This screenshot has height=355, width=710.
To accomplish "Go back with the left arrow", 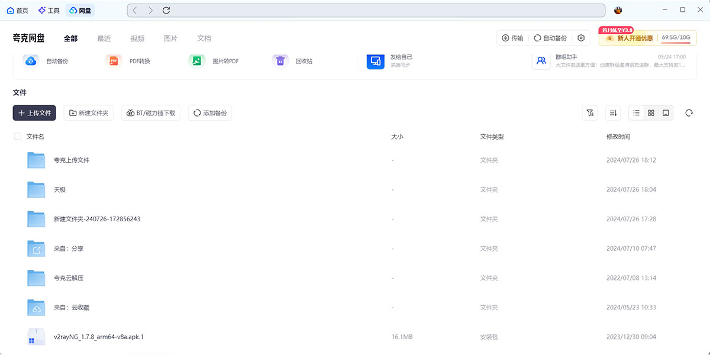I will (x=135, y=11).
